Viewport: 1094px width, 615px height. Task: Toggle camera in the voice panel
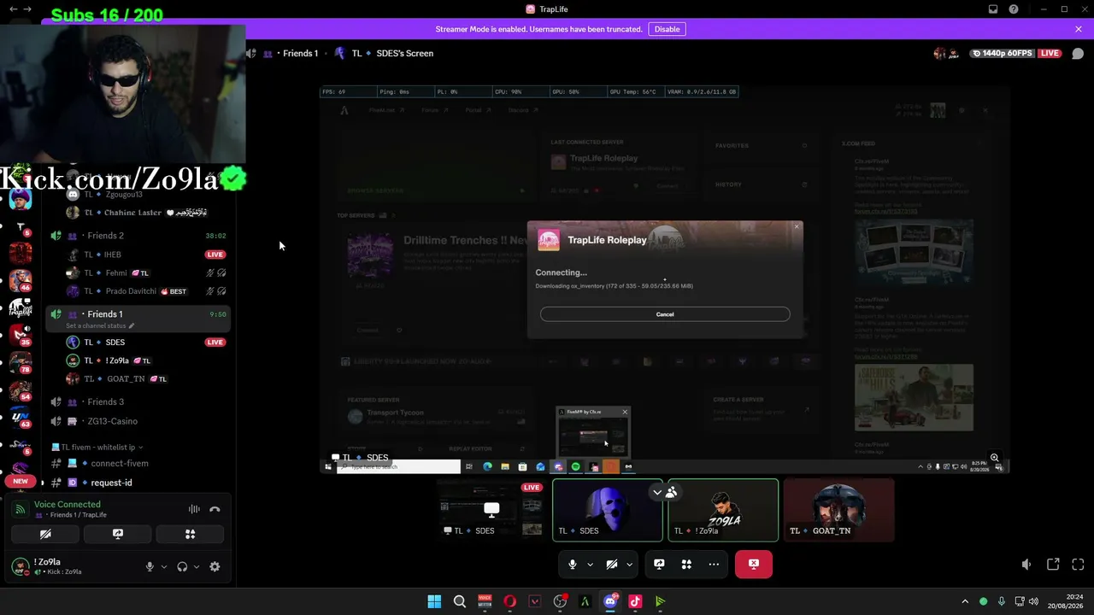(45, 534)
